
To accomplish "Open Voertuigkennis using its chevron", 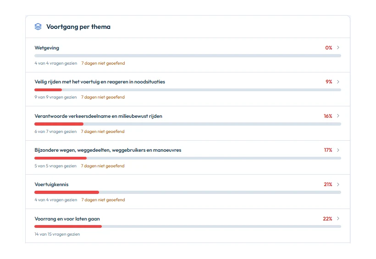I will click(338, 184).
